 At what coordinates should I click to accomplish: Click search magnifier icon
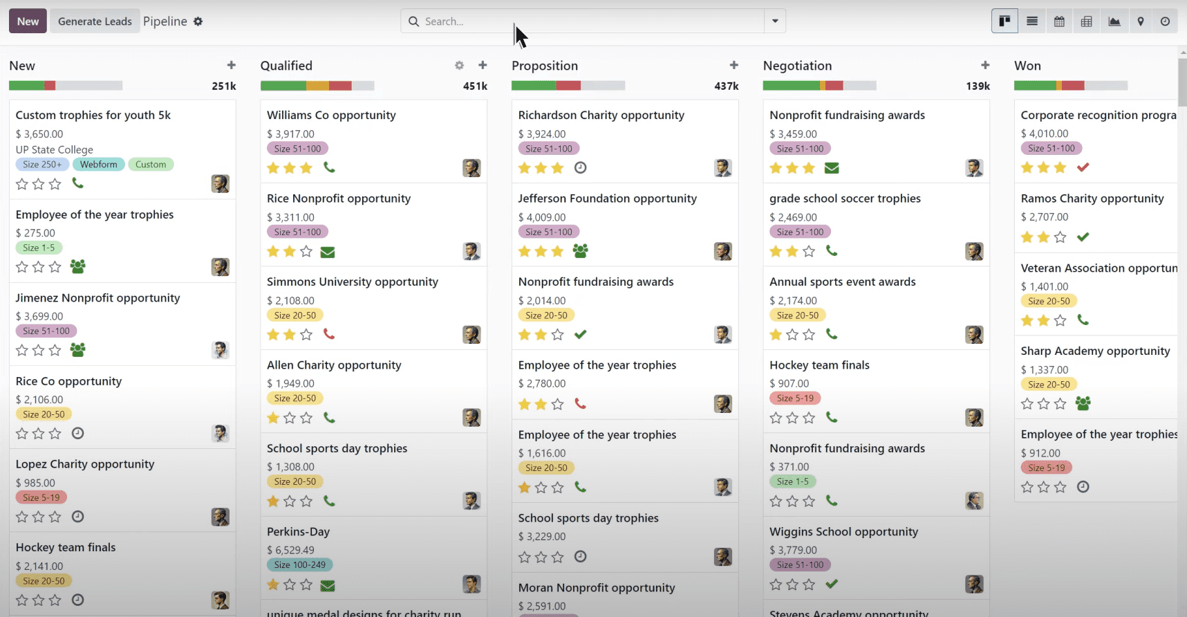pyautogui.click(x=414, y=21)
